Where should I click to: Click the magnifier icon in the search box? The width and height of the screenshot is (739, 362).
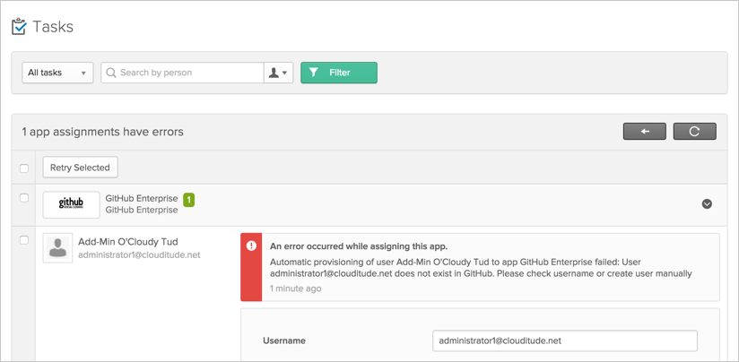pos(110,73)
